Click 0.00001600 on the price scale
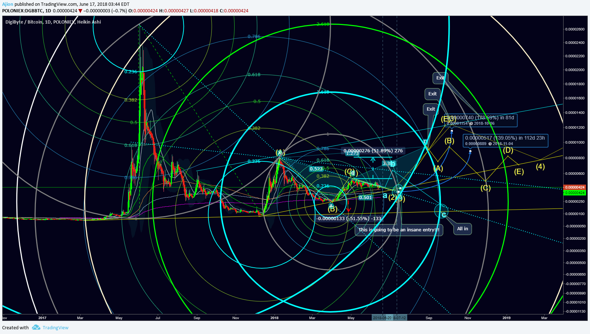 tap(575, 98)
